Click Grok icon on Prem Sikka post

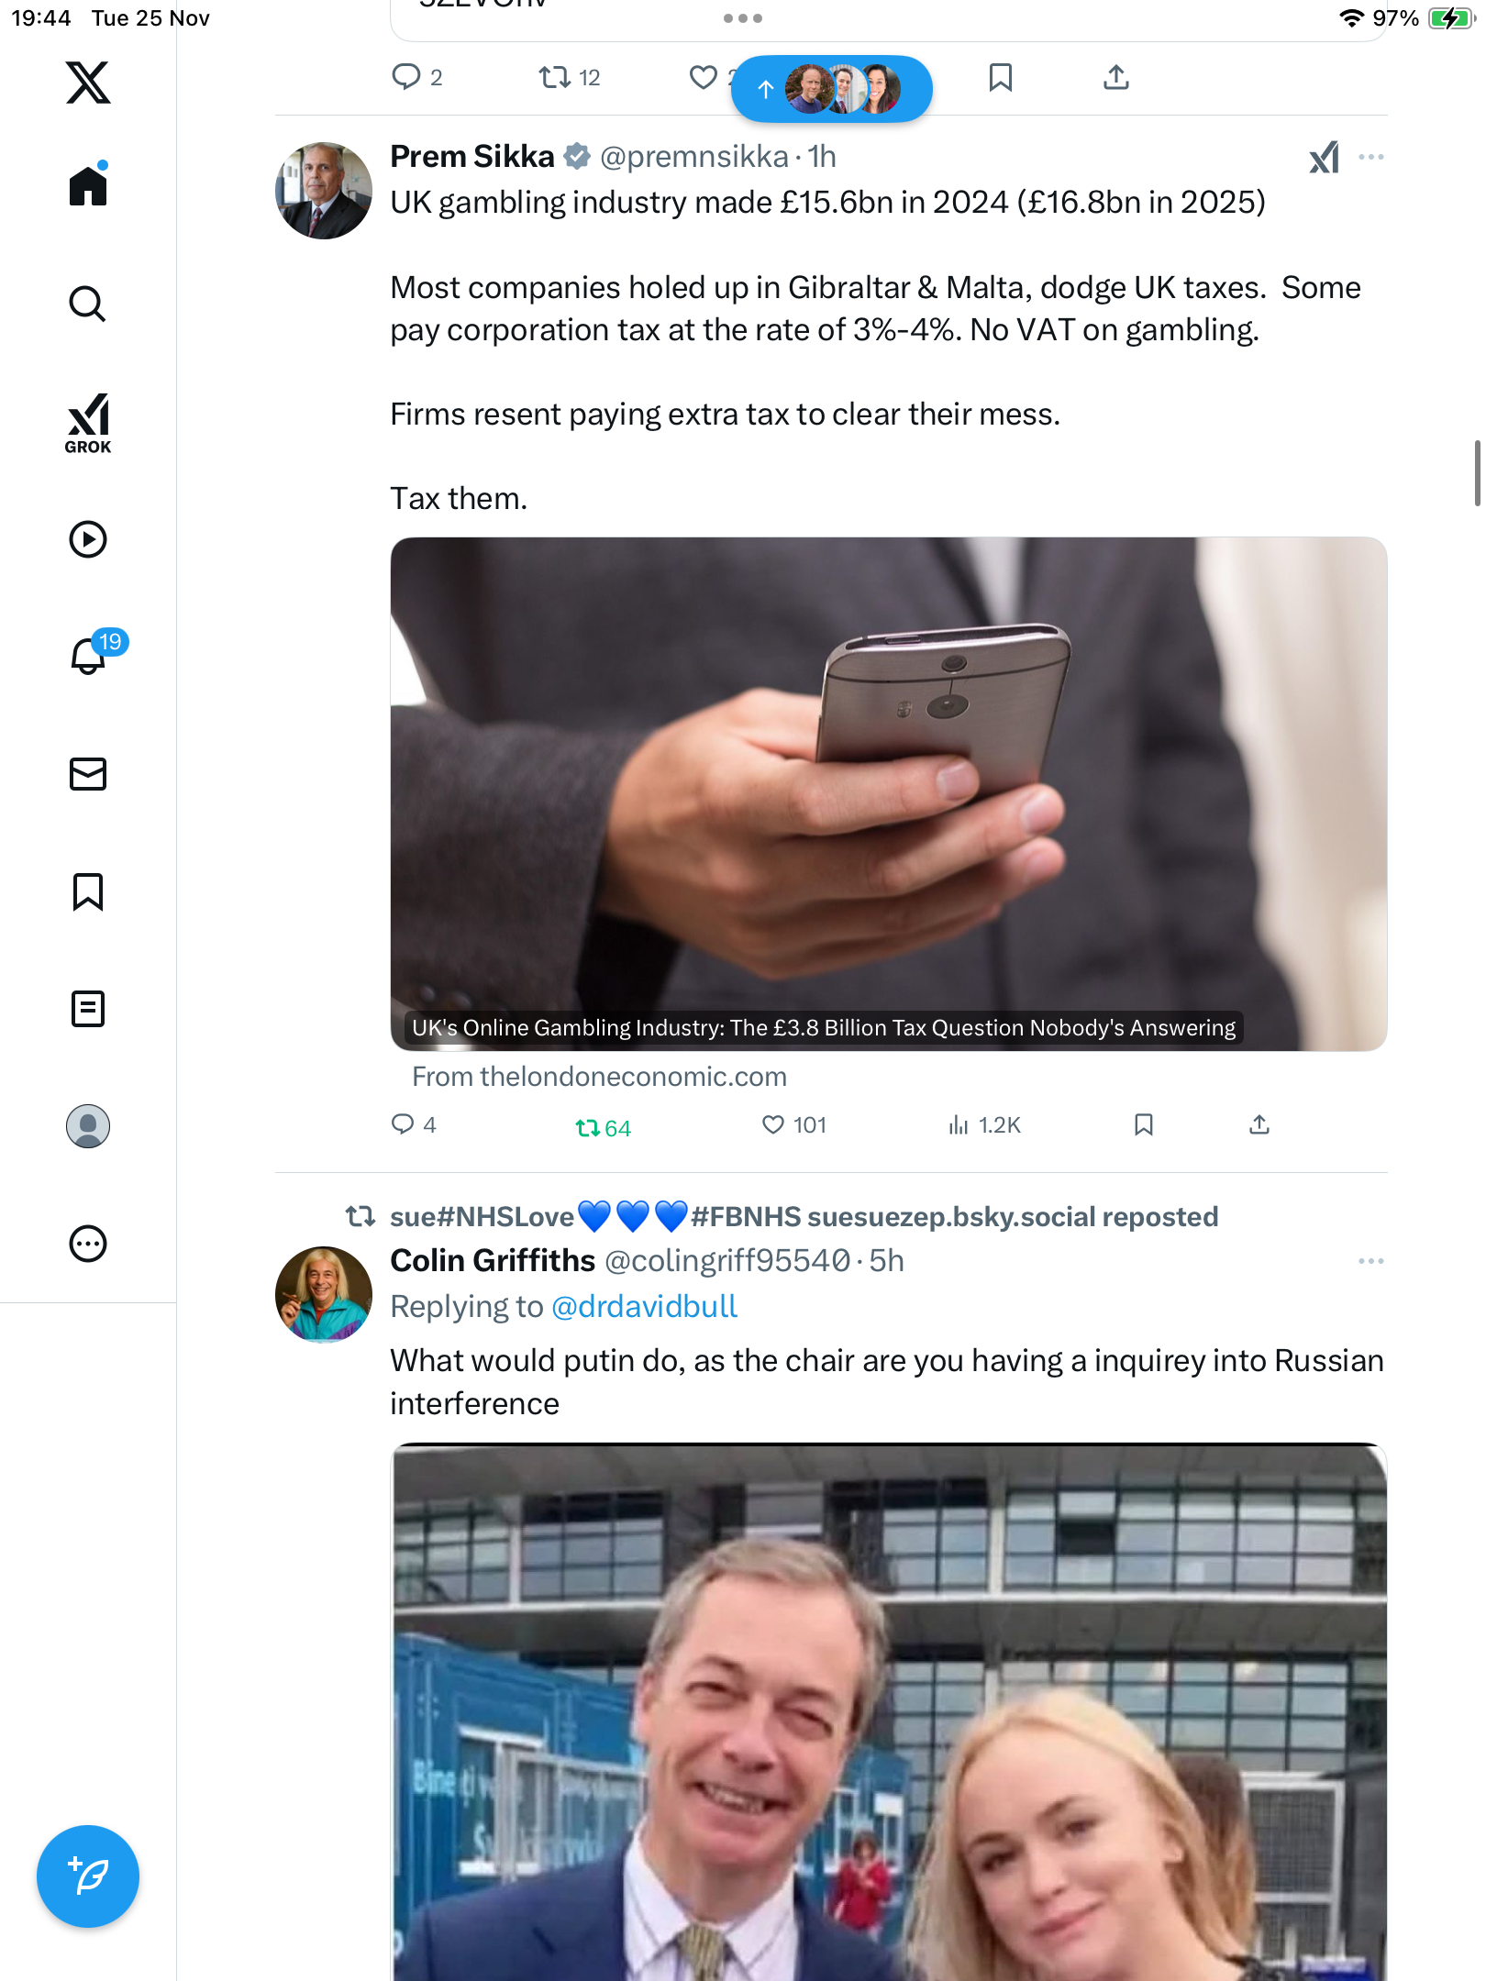pos(1324,158)
